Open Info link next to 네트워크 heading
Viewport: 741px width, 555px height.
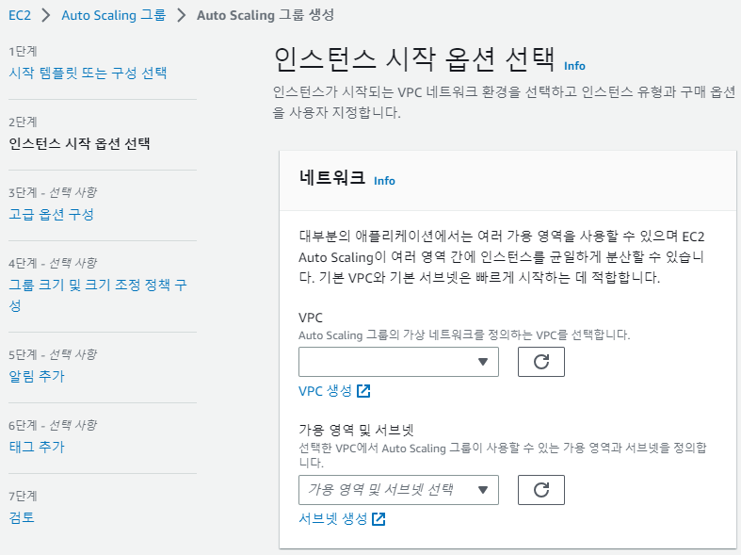point(384,181)
